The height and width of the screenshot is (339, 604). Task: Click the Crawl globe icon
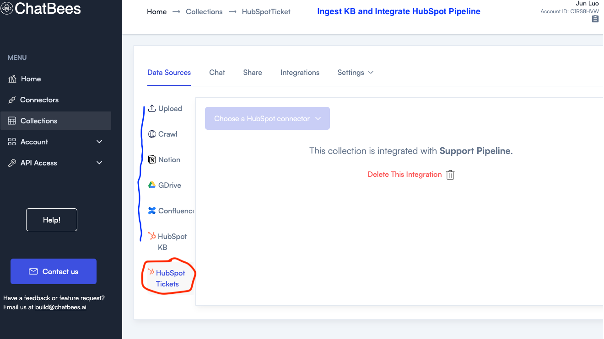[152, 134]
